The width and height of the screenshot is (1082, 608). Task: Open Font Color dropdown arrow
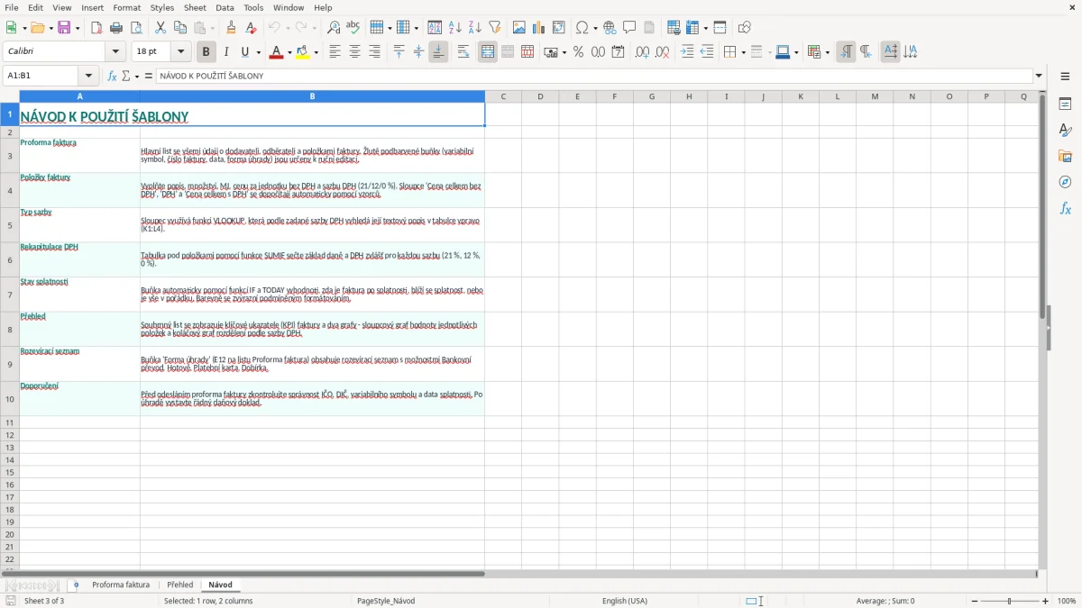[x=289, y=52]
